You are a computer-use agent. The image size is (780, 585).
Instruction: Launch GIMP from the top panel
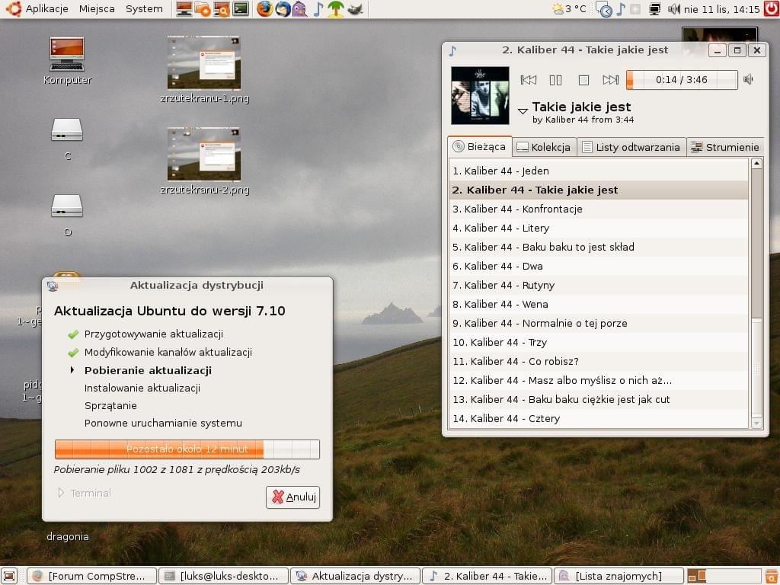(355, 9)
